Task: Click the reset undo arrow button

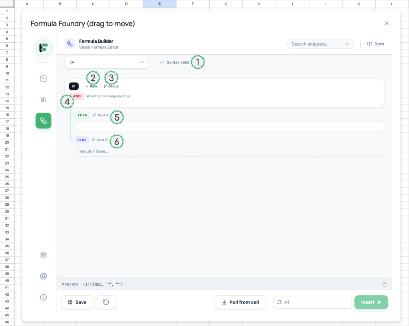Action: click(106, 302)
